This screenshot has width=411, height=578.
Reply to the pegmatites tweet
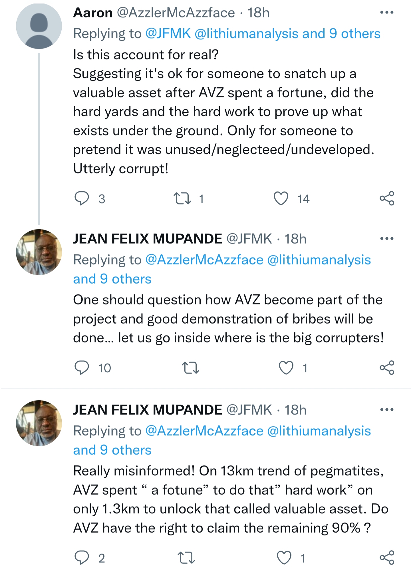click(x=82, y=558)
